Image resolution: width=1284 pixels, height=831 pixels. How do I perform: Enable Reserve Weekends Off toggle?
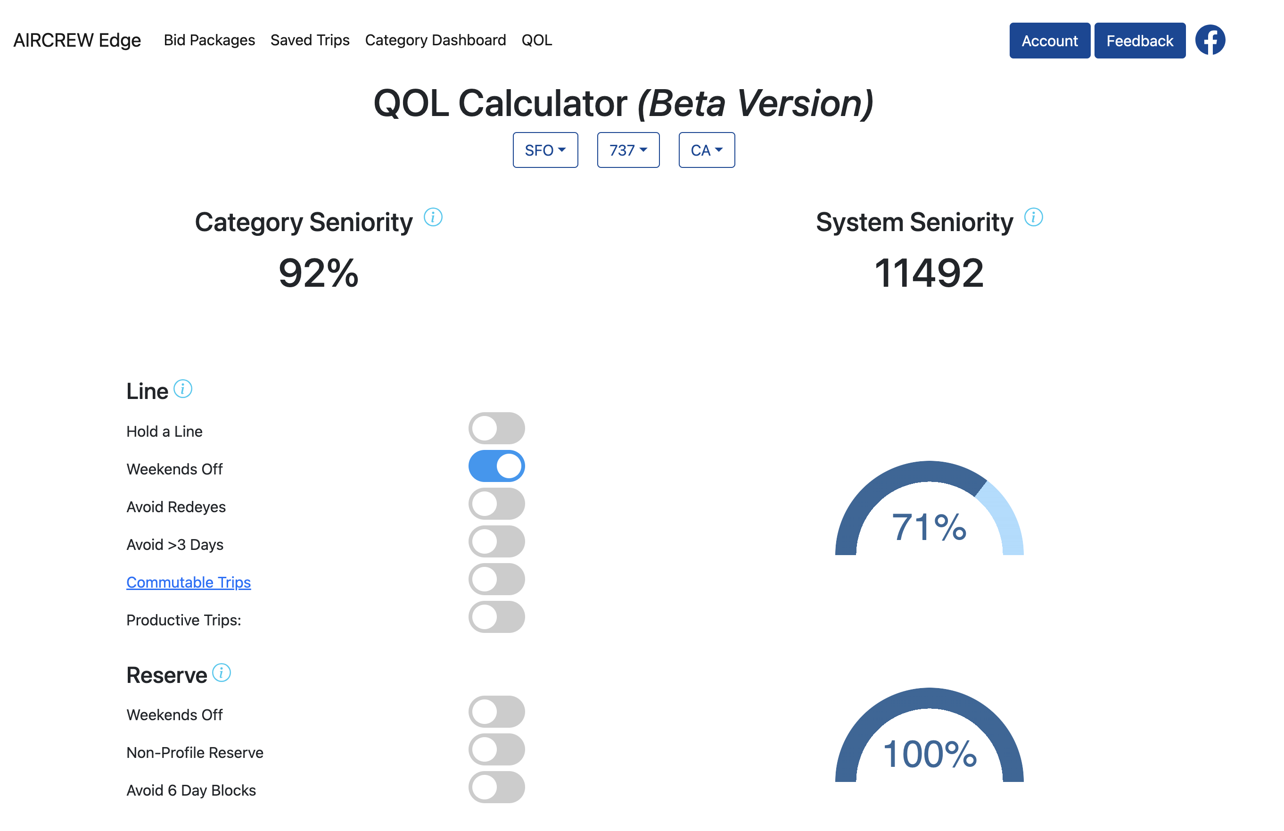[496, 712]
